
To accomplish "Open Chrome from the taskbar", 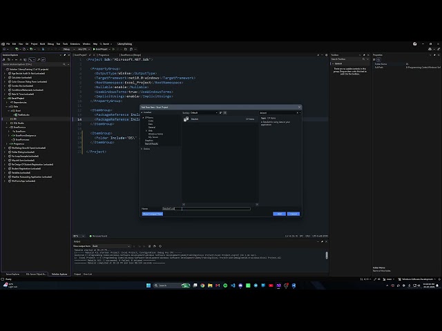I will coord(202,285).
